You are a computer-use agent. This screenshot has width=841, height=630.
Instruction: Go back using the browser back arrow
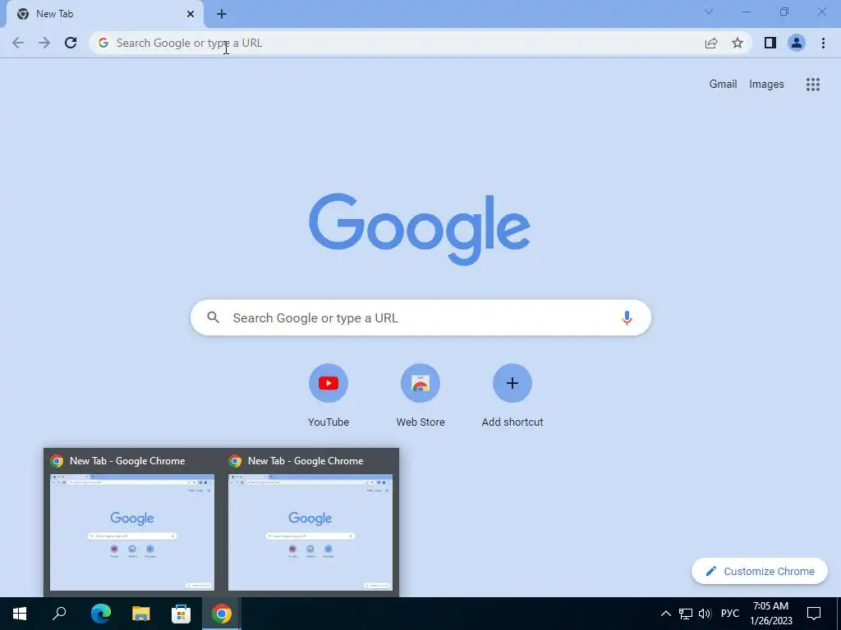point(18,43)
